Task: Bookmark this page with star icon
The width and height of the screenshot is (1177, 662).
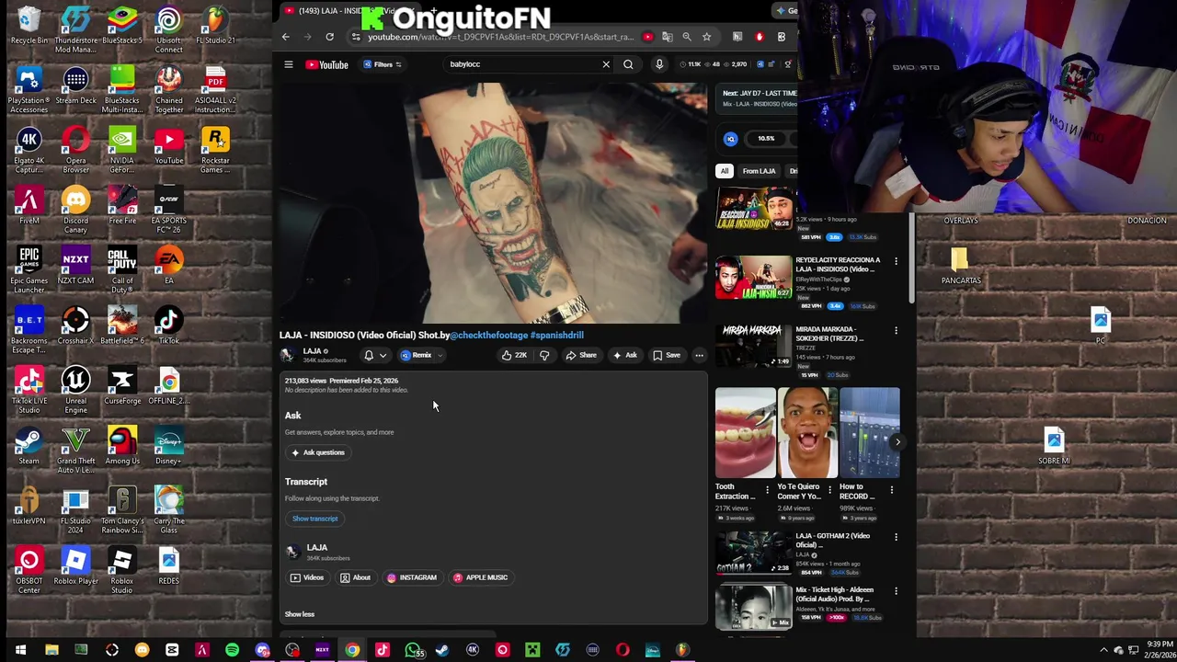Action: (706, 37)
